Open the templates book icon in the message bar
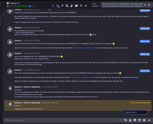The width and height of the screenshot is (153, 124). 135,120
